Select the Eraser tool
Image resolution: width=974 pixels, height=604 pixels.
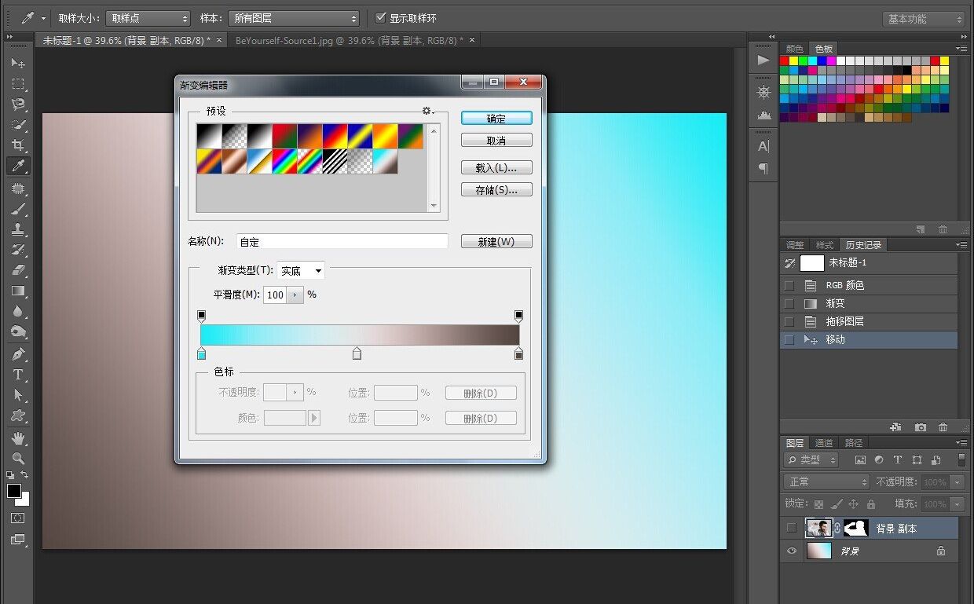click(x=18, y=270)
